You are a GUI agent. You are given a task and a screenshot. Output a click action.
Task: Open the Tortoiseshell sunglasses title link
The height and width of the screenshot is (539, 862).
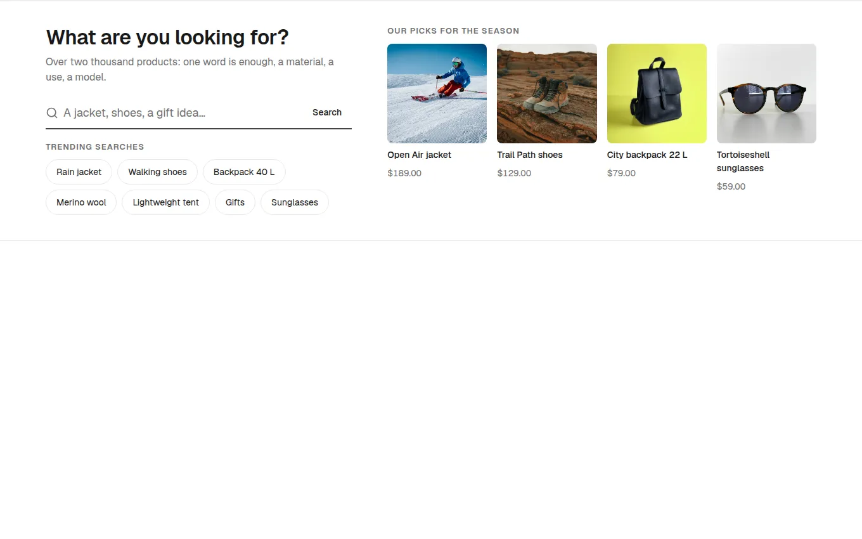tap(743, 162)
